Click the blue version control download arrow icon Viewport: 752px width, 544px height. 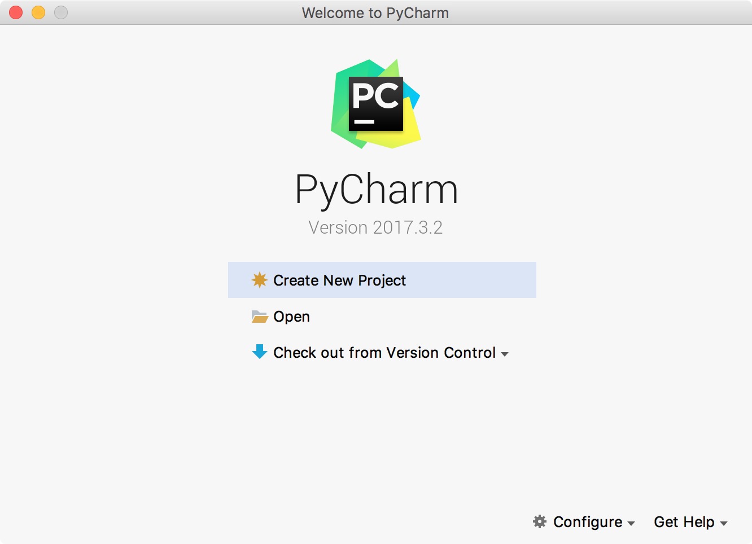(x=259, y=353)
